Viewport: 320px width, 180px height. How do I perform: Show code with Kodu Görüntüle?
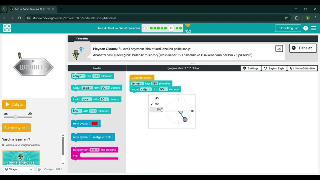302,68
